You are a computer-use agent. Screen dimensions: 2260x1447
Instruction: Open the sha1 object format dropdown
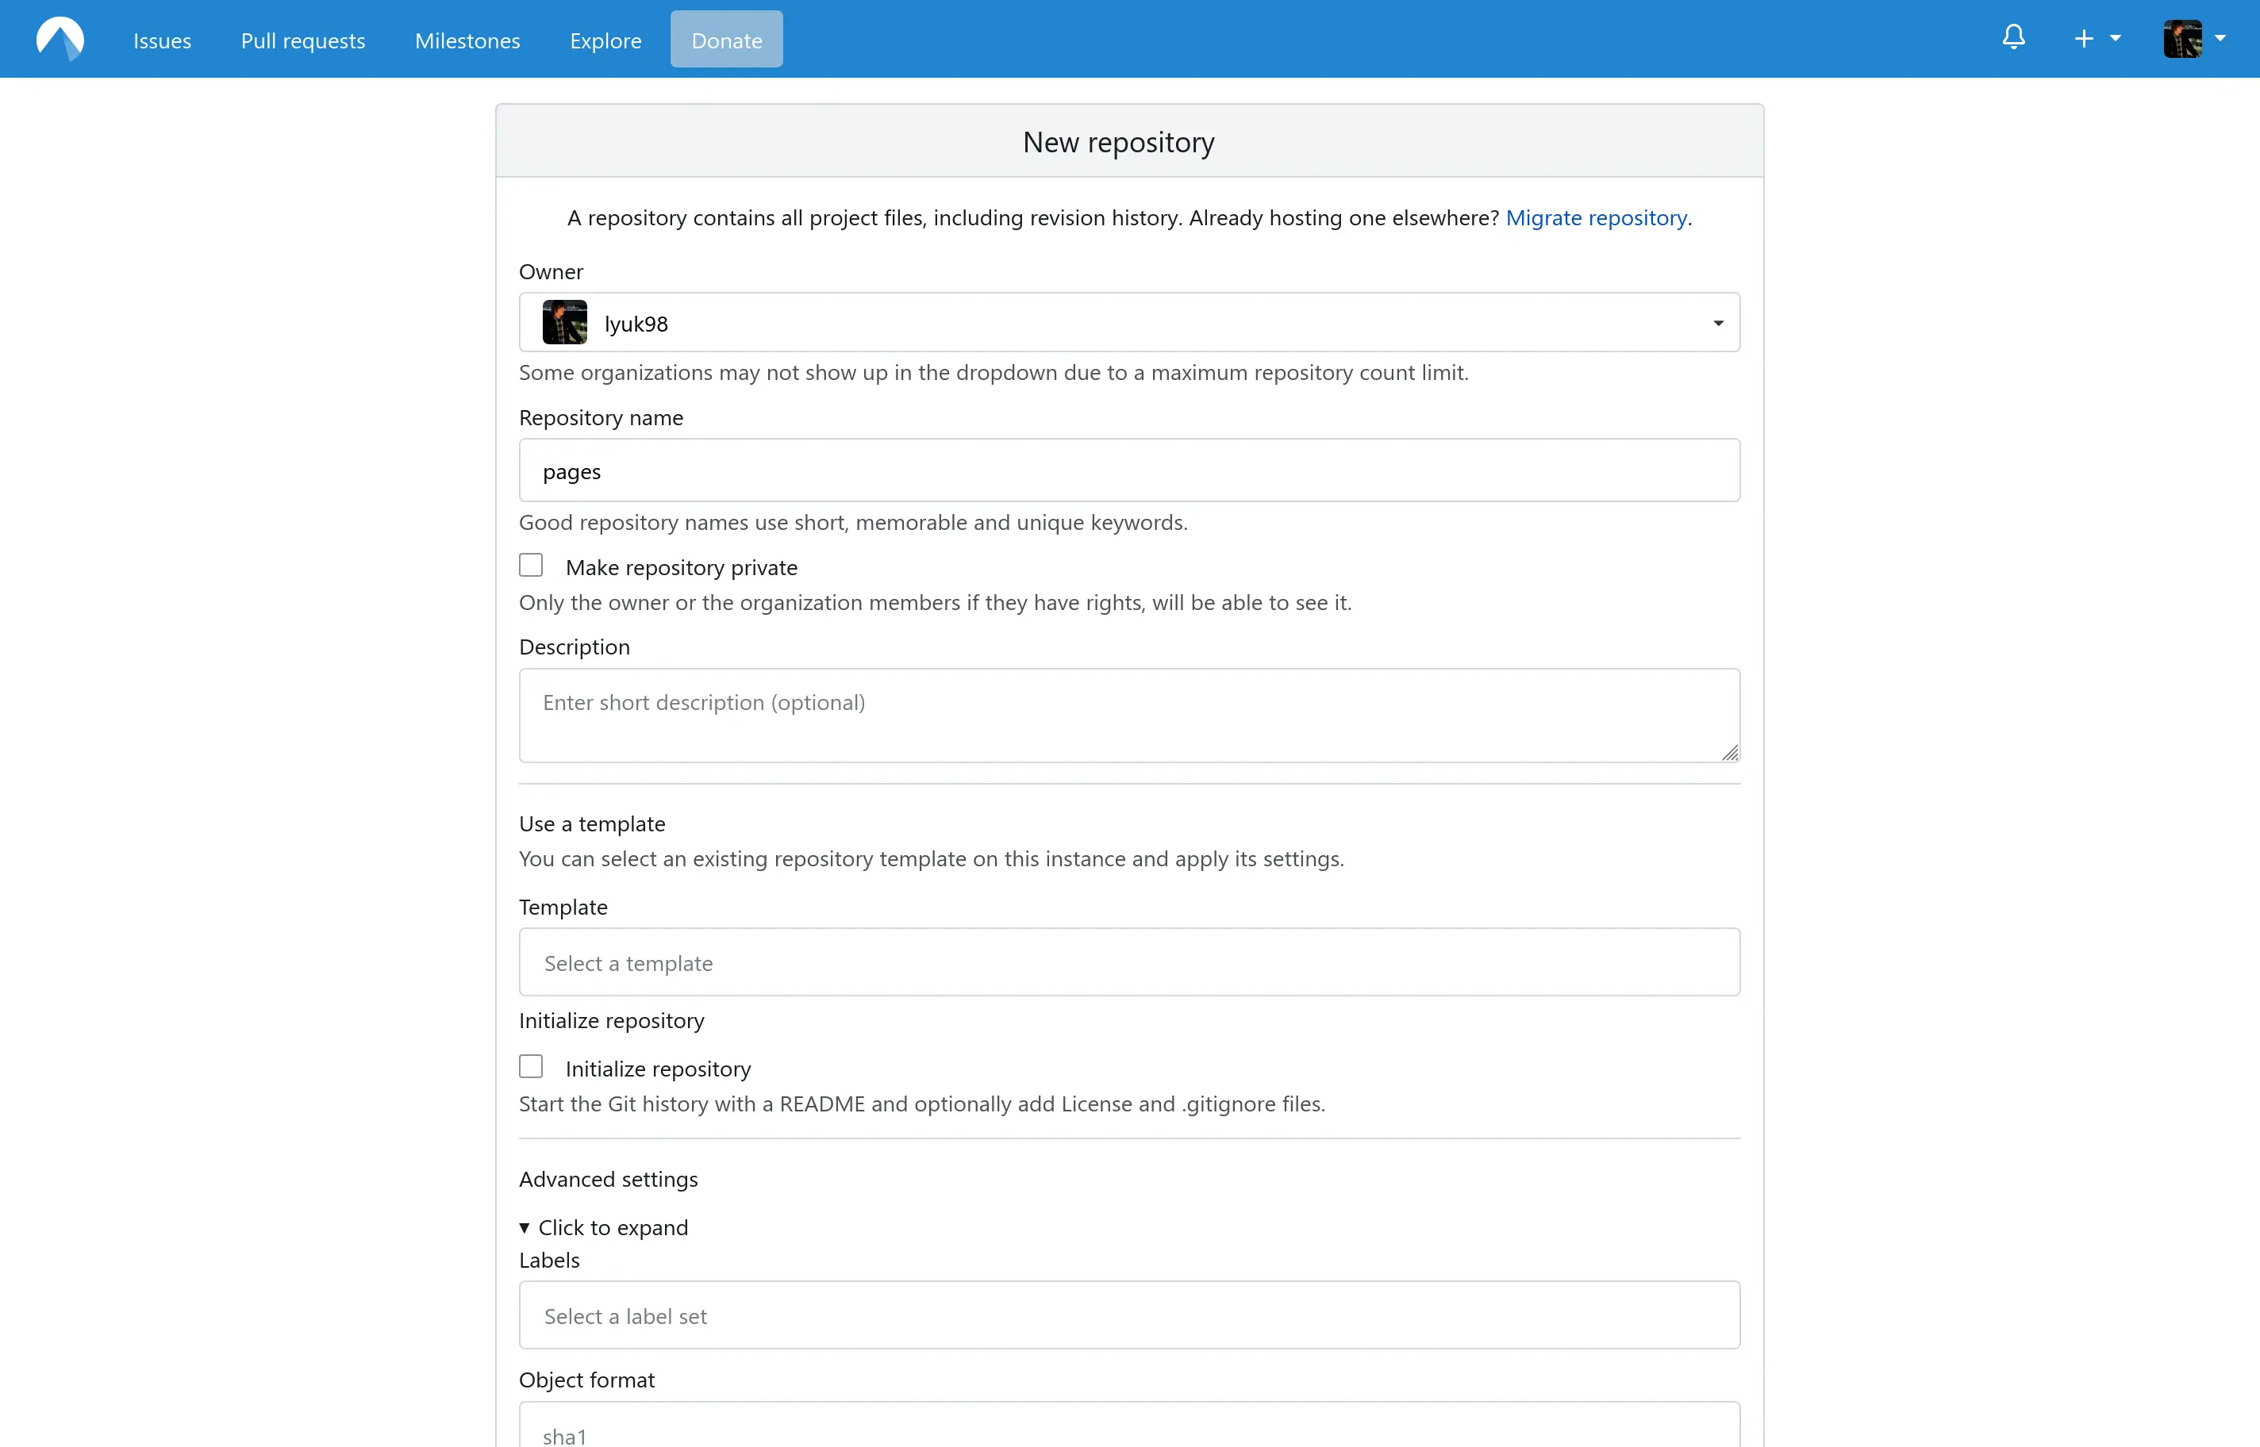pos(1128,1432)
